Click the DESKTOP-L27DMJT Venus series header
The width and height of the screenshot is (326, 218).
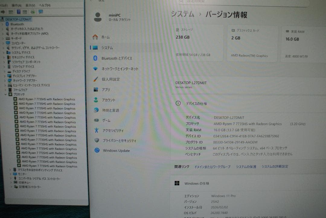[191, 85]
